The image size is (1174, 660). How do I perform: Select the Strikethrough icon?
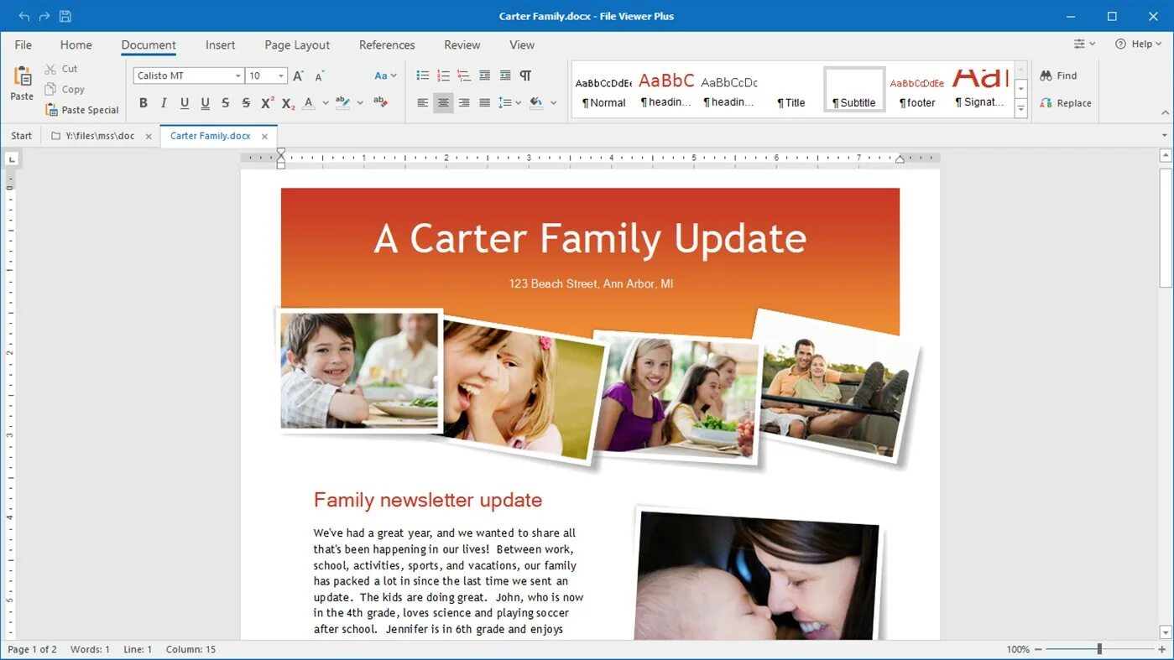coord(225,102)
